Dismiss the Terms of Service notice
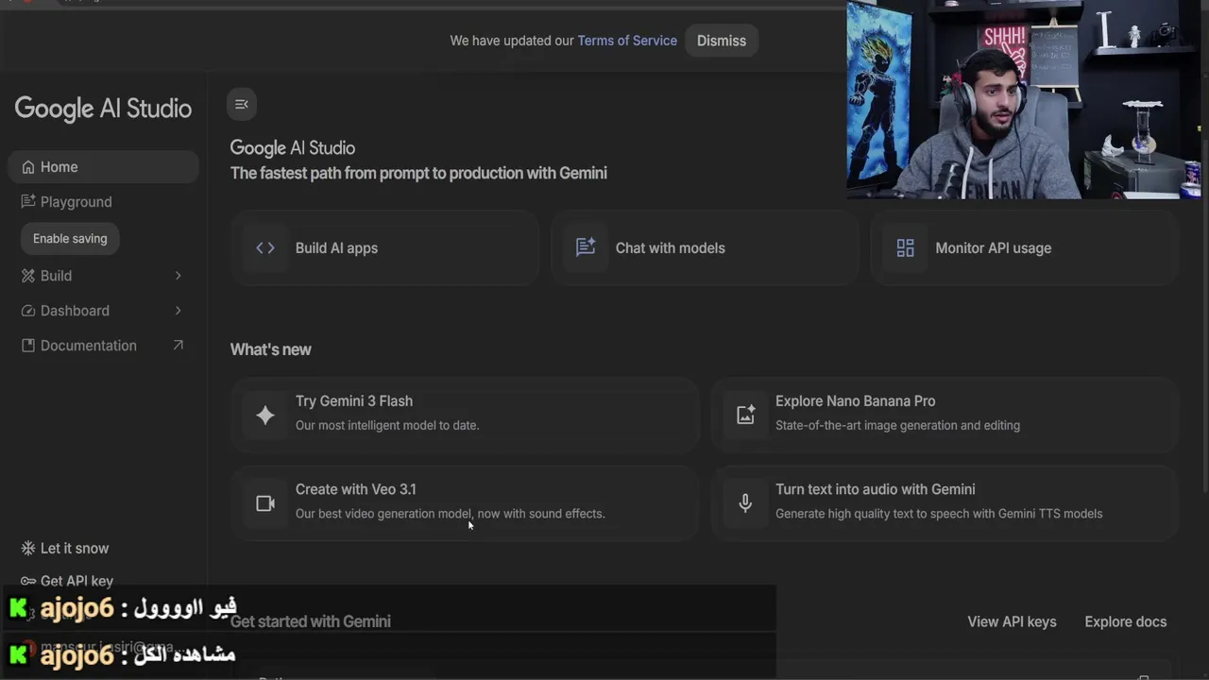Viewport: 1209px width, 680px height. (x=722, y=41)
